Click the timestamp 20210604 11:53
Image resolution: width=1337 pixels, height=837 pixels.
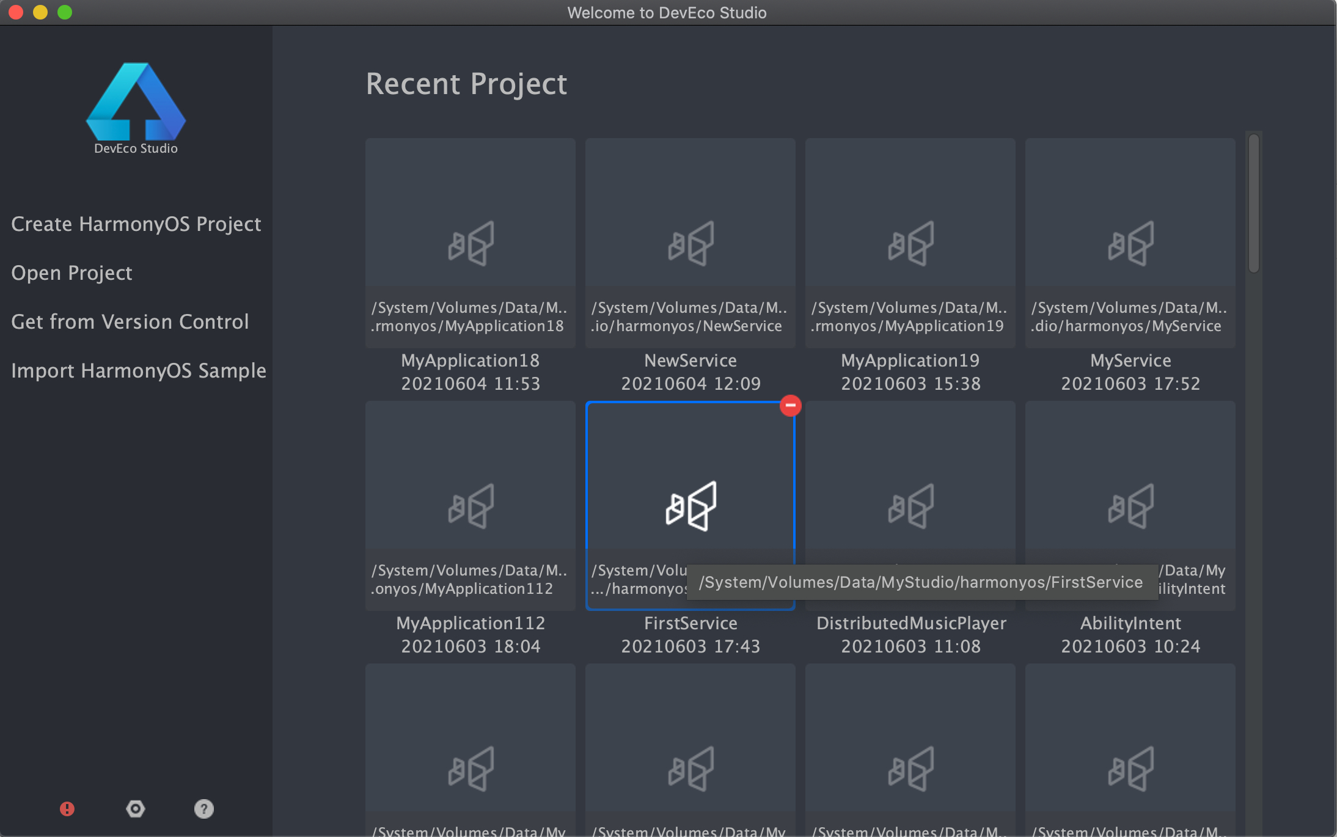click(x=471, y=384)
